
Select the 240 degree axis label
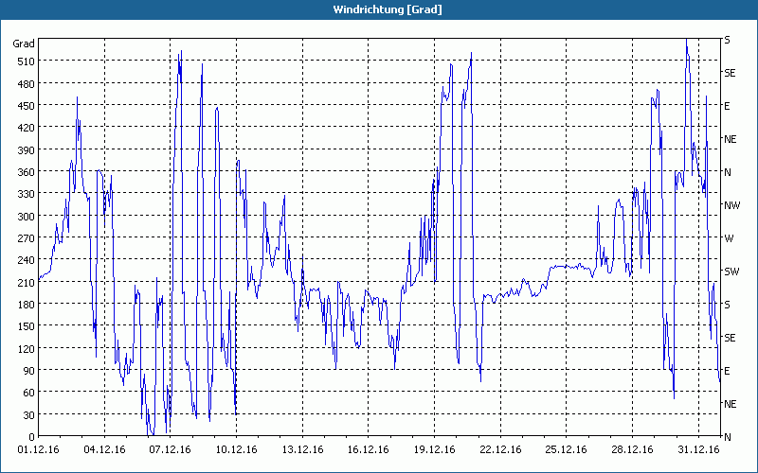[26, 261]
